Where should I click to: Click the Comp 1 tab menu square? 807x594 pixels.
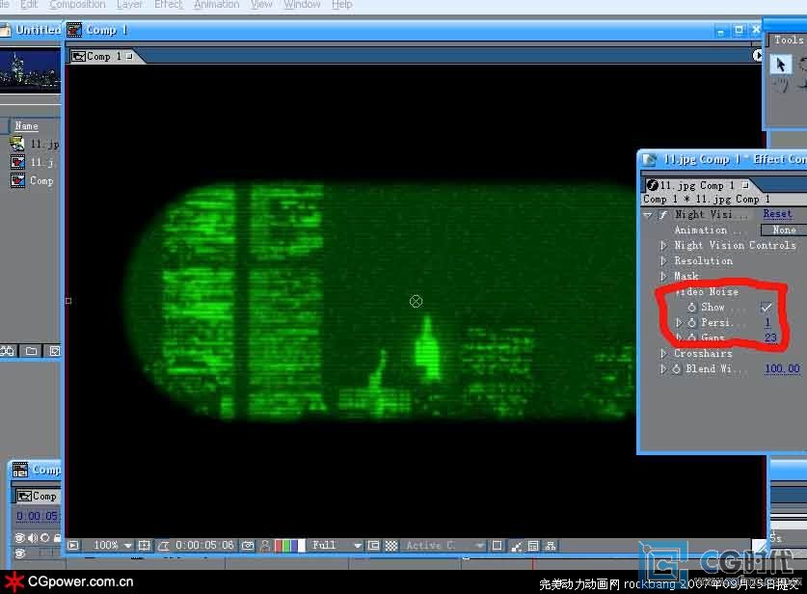[x=129, y=56]
